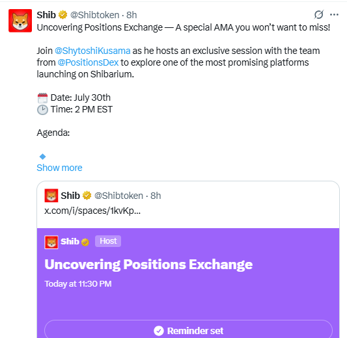Open the three-dot more options menu

(x=334, y=14)
